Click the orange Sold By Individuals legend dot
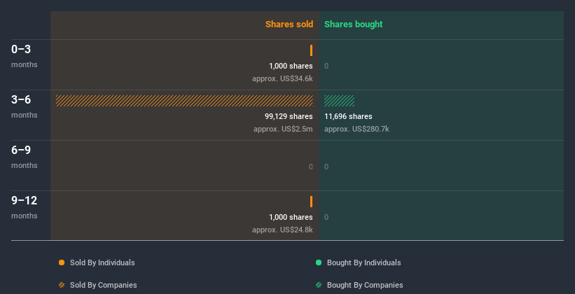This screenshot has height=294, width=575. (62, 262)
